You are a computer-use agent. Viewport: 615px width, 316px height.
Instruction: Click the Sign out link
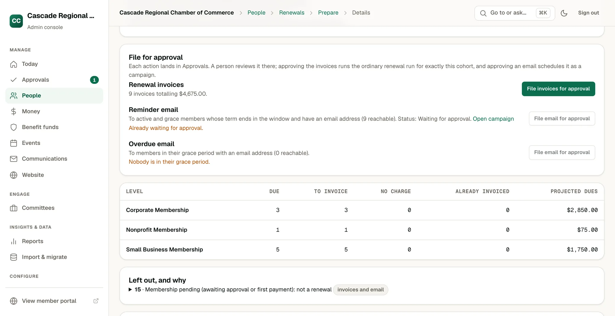click(x=588, y=13)
